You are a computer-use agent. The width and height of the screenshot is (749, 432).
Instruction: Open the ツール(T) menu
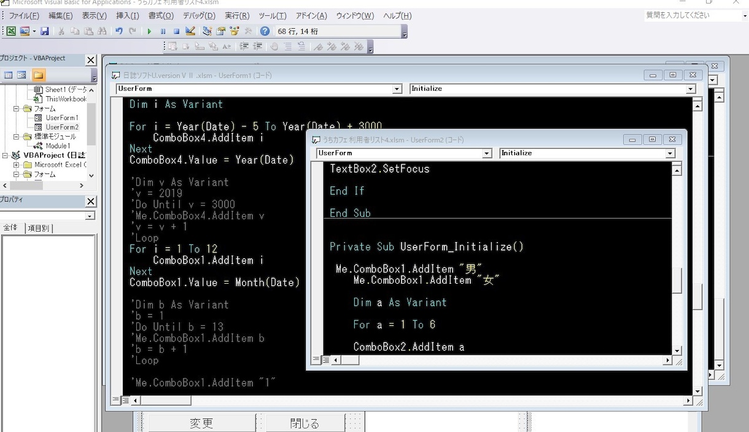272,16
